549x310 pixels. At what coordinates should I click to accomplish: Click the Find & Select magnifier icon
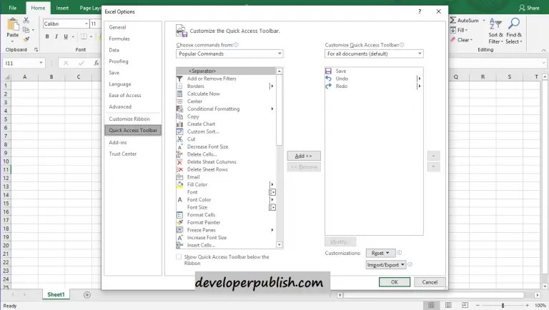click(x=514, y=24)
